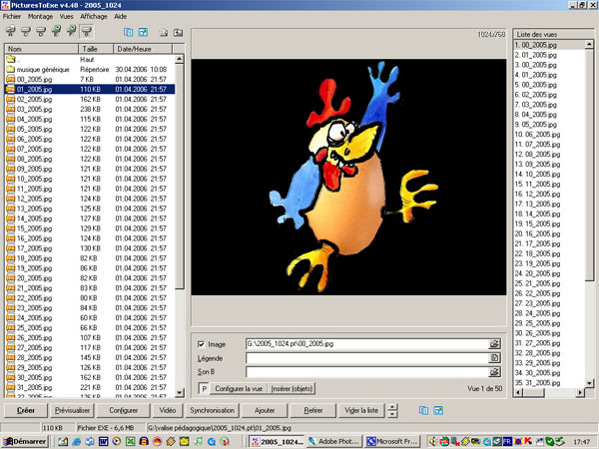Click Insérer (objets) button
This screenshot has height=449, width=599.
[x=292, y=389]
